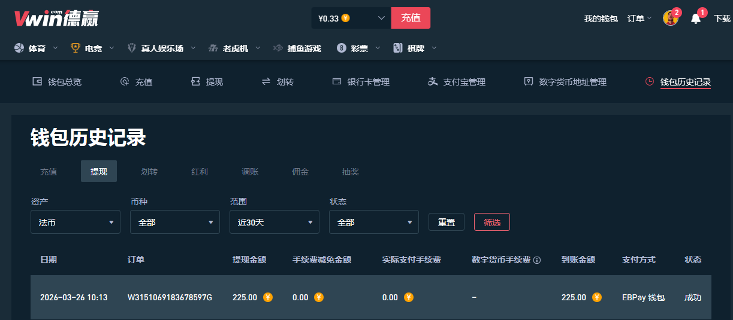Click the Vwin logo
Viewport: 733px width, 320px height.
tap(56, 18)
